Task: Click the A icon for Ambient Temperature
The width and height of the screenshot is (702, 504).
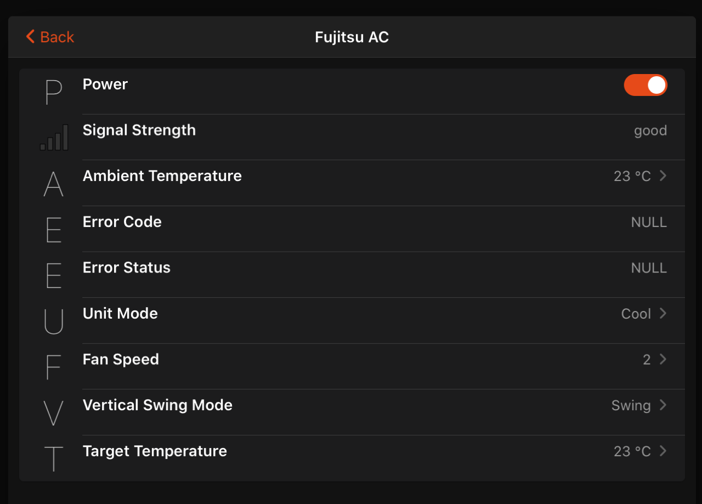Action: click(x=54, y=184)
